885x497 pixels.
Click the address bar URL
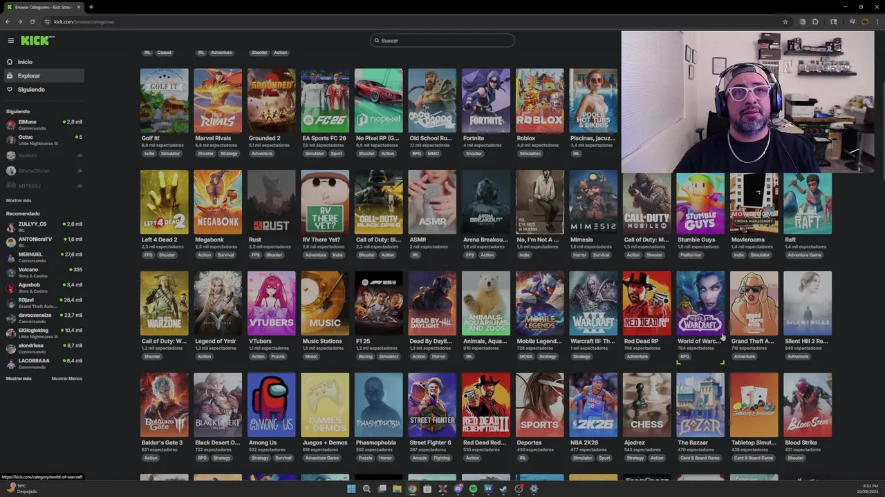click(84, 21)
